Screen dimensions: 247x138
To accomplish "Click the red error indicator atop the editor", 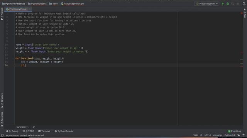I will 242,13.
